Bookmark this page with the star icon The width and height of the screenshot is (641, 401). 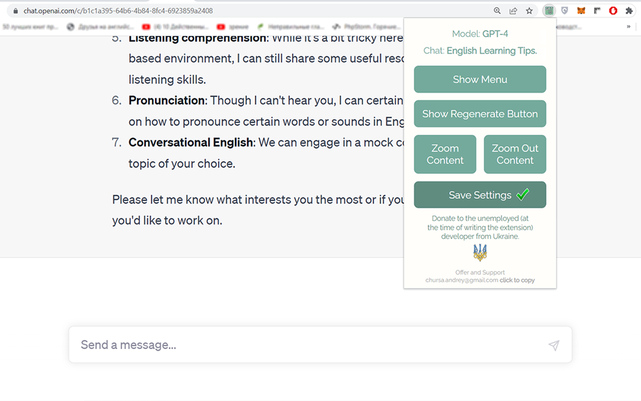click(529, 11)
